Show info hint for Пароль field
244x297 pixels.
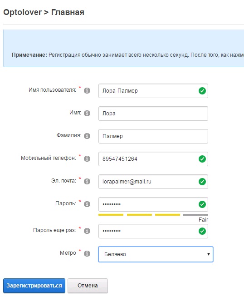click(x=87, y=204)
